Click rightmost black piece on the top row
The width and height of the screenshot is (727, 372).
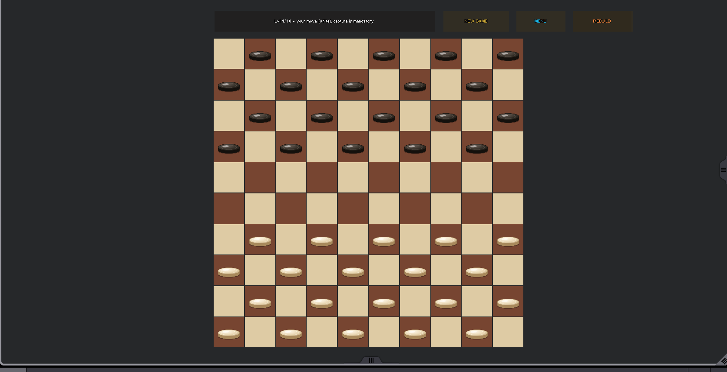[508, 55]
